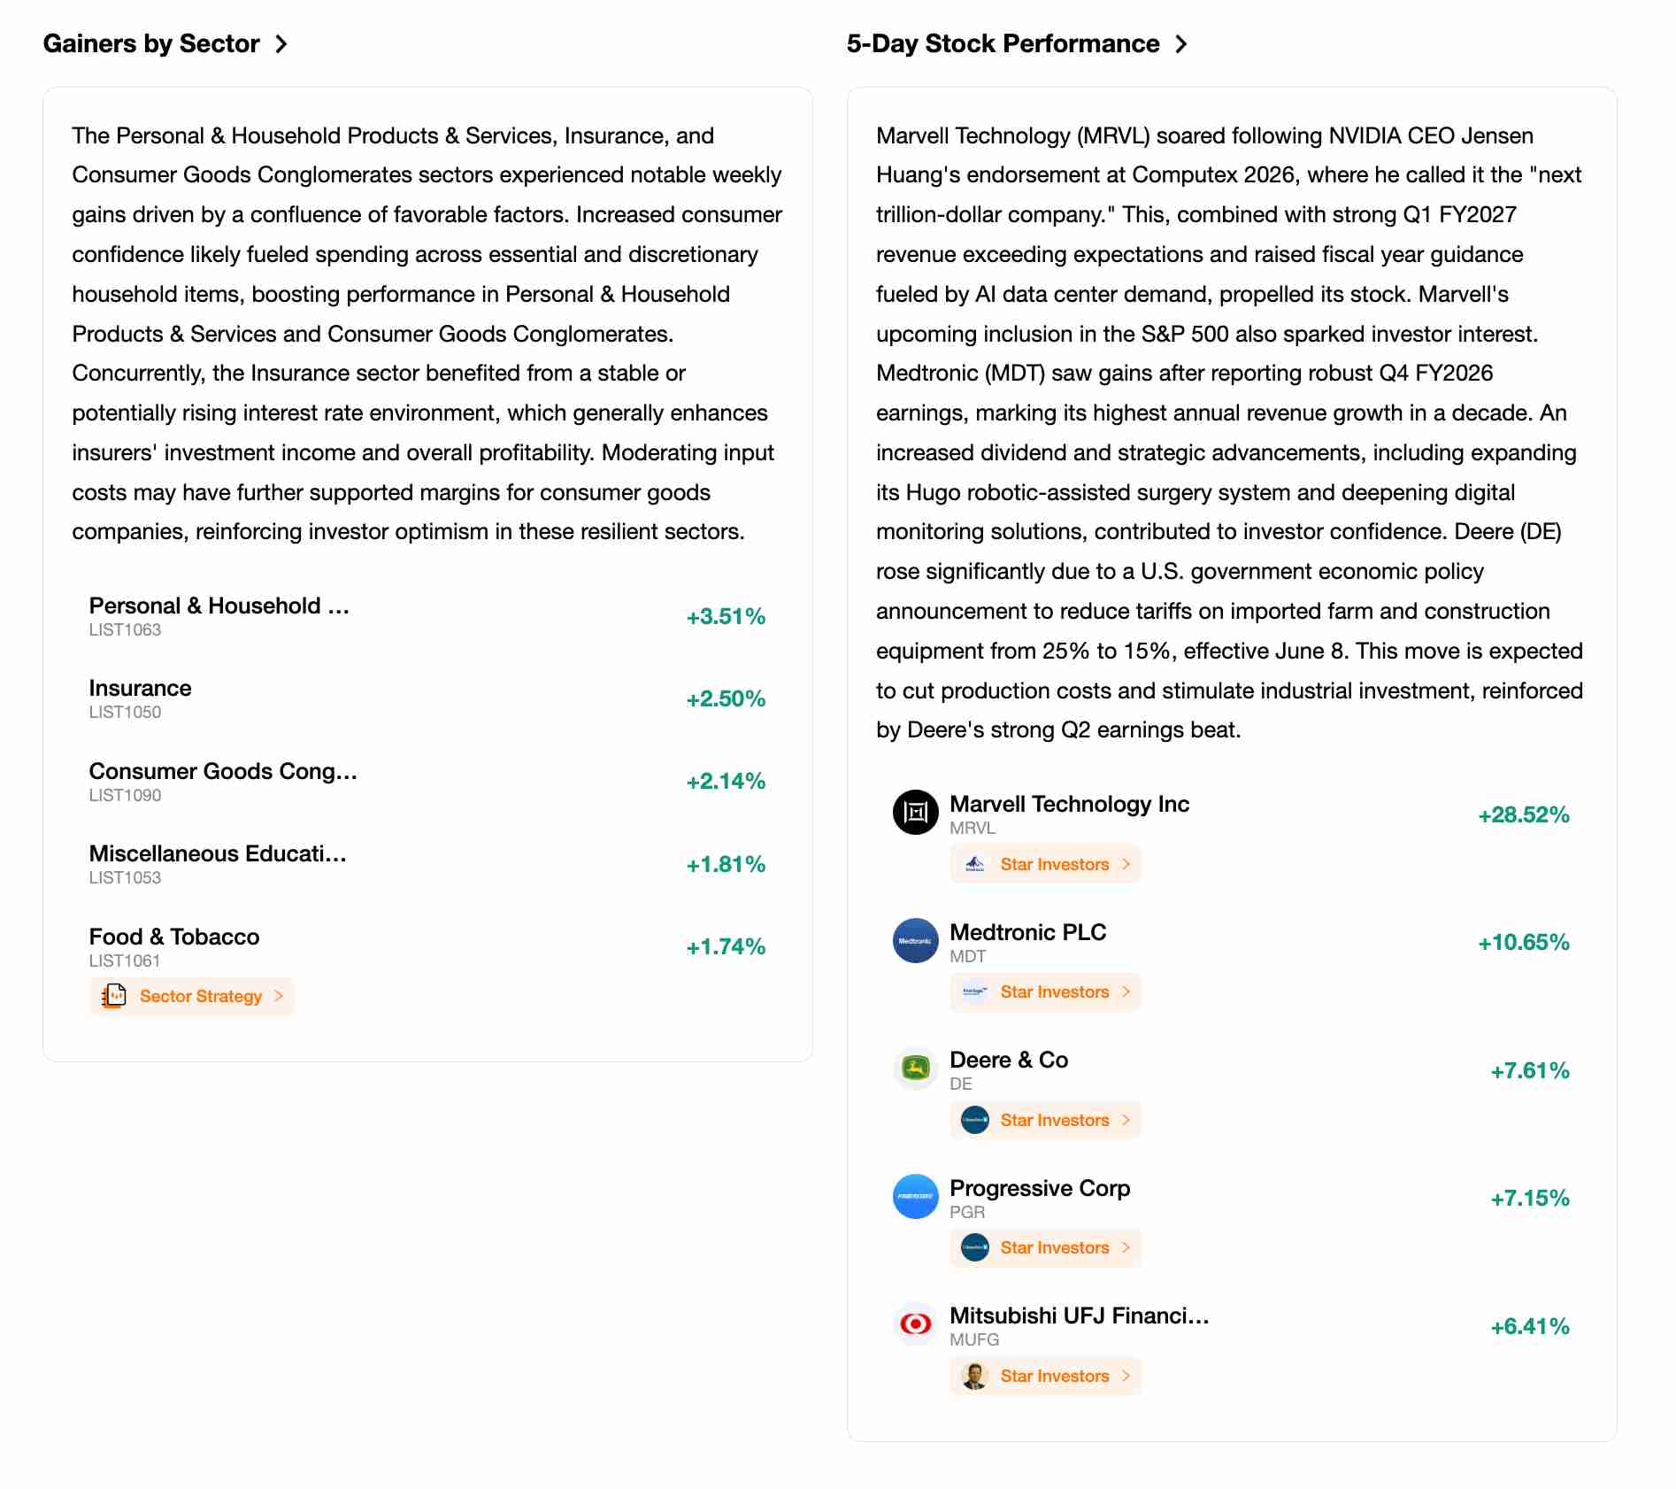This screenshot has height=1489, width=1676.
Task: Select the Personal & Household sector row
Action: click(x=427, y=616)
